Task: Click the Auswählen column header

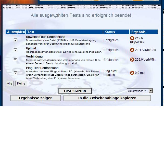Action: (16, 32)
